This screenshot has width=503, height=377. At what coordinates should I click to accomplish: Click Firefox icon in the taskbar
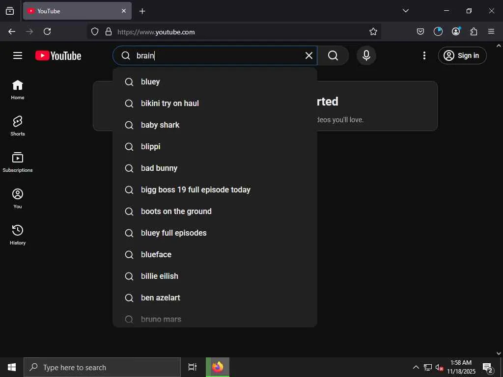coord(218,367)
